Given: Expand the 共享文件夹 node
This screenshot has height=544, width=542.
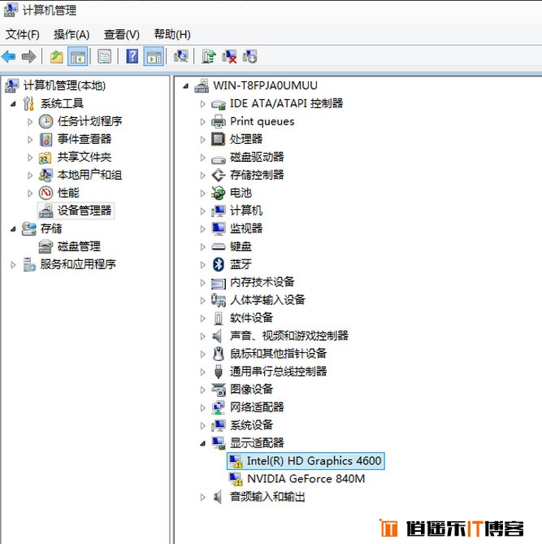Looking at the screenshot, I should [30, 158].
